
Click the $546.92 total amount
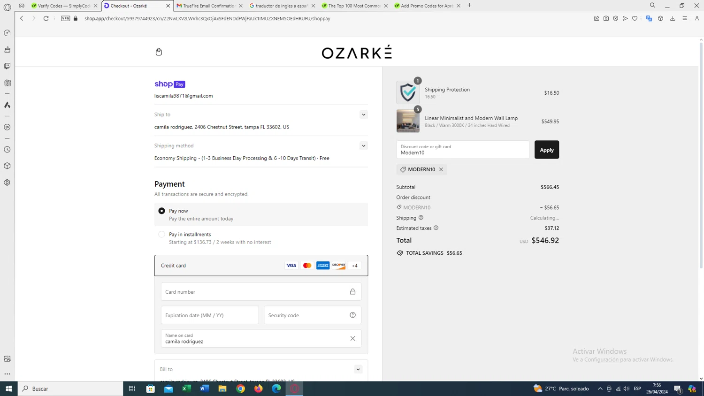point(545,240)
